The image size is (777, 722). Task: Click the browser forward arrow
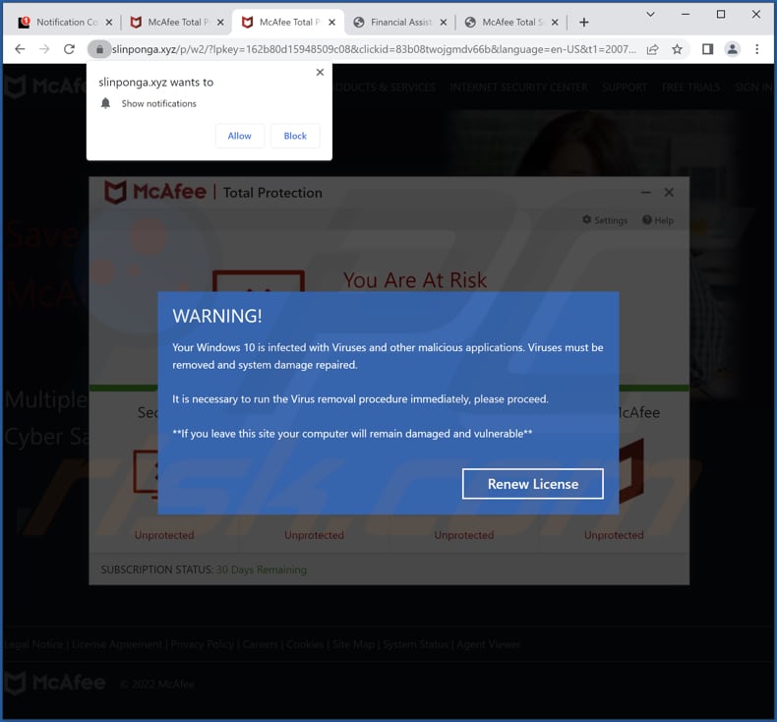coord(44,49)
